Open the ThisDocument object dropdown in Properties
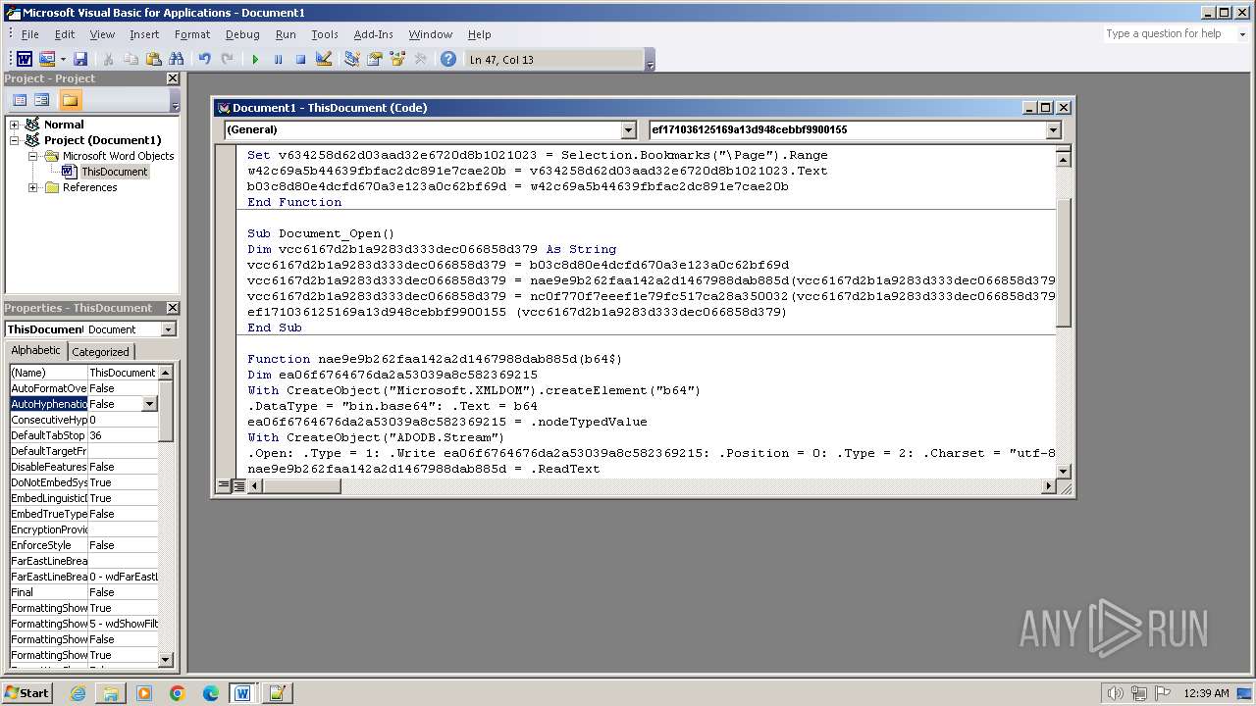 click(168, 329)
